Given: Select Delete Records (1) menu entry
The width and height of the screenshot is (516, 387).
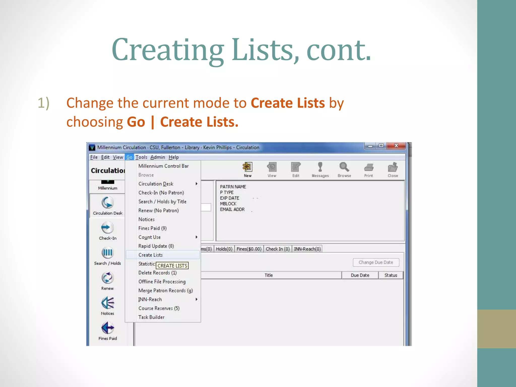Looking at the screenshot, I should (163, 273).
